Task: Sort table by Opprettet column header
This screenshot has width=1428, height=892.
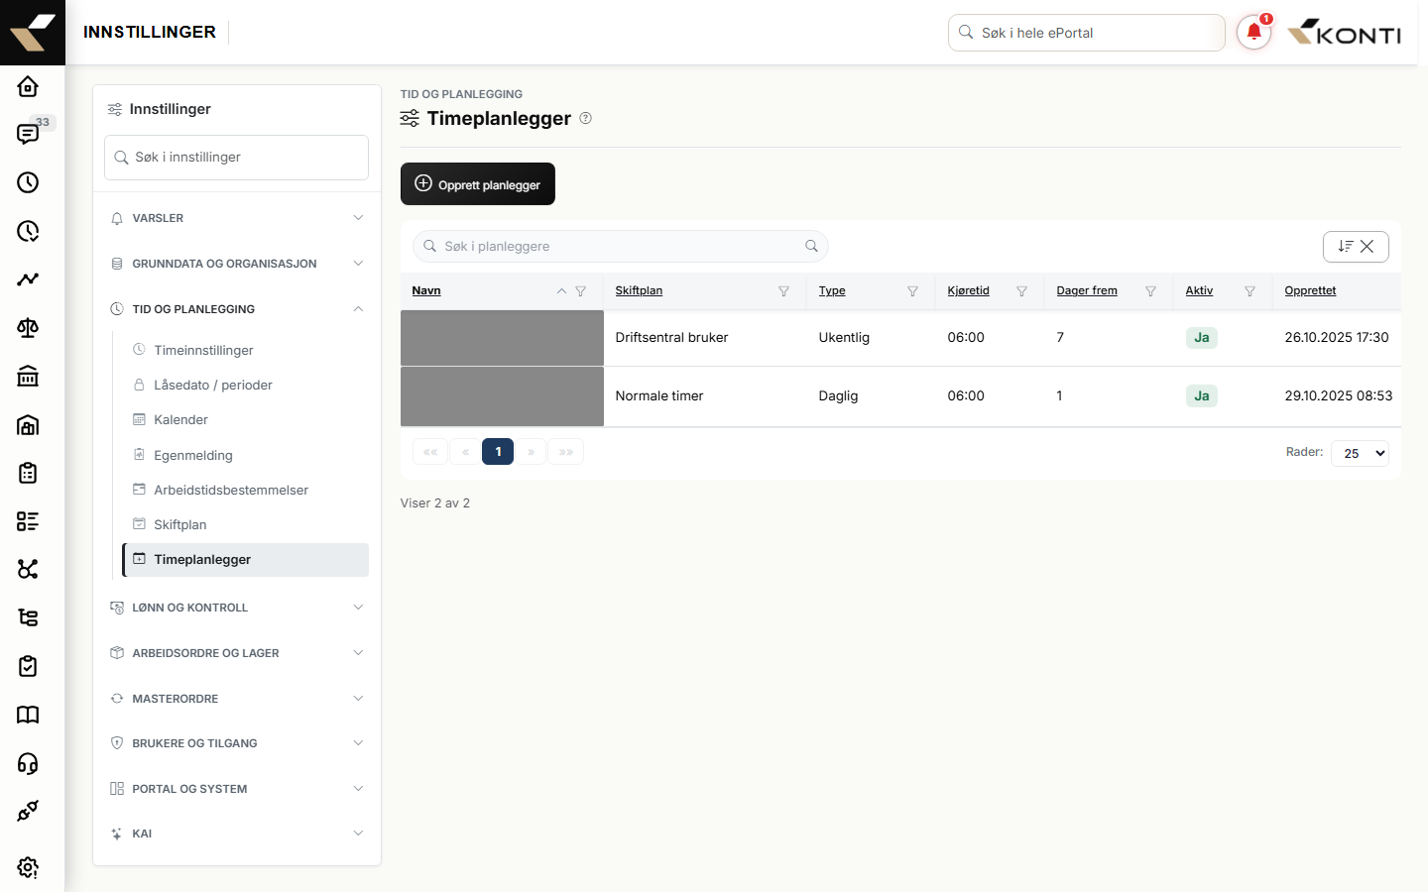Action: coord(1310,290)
